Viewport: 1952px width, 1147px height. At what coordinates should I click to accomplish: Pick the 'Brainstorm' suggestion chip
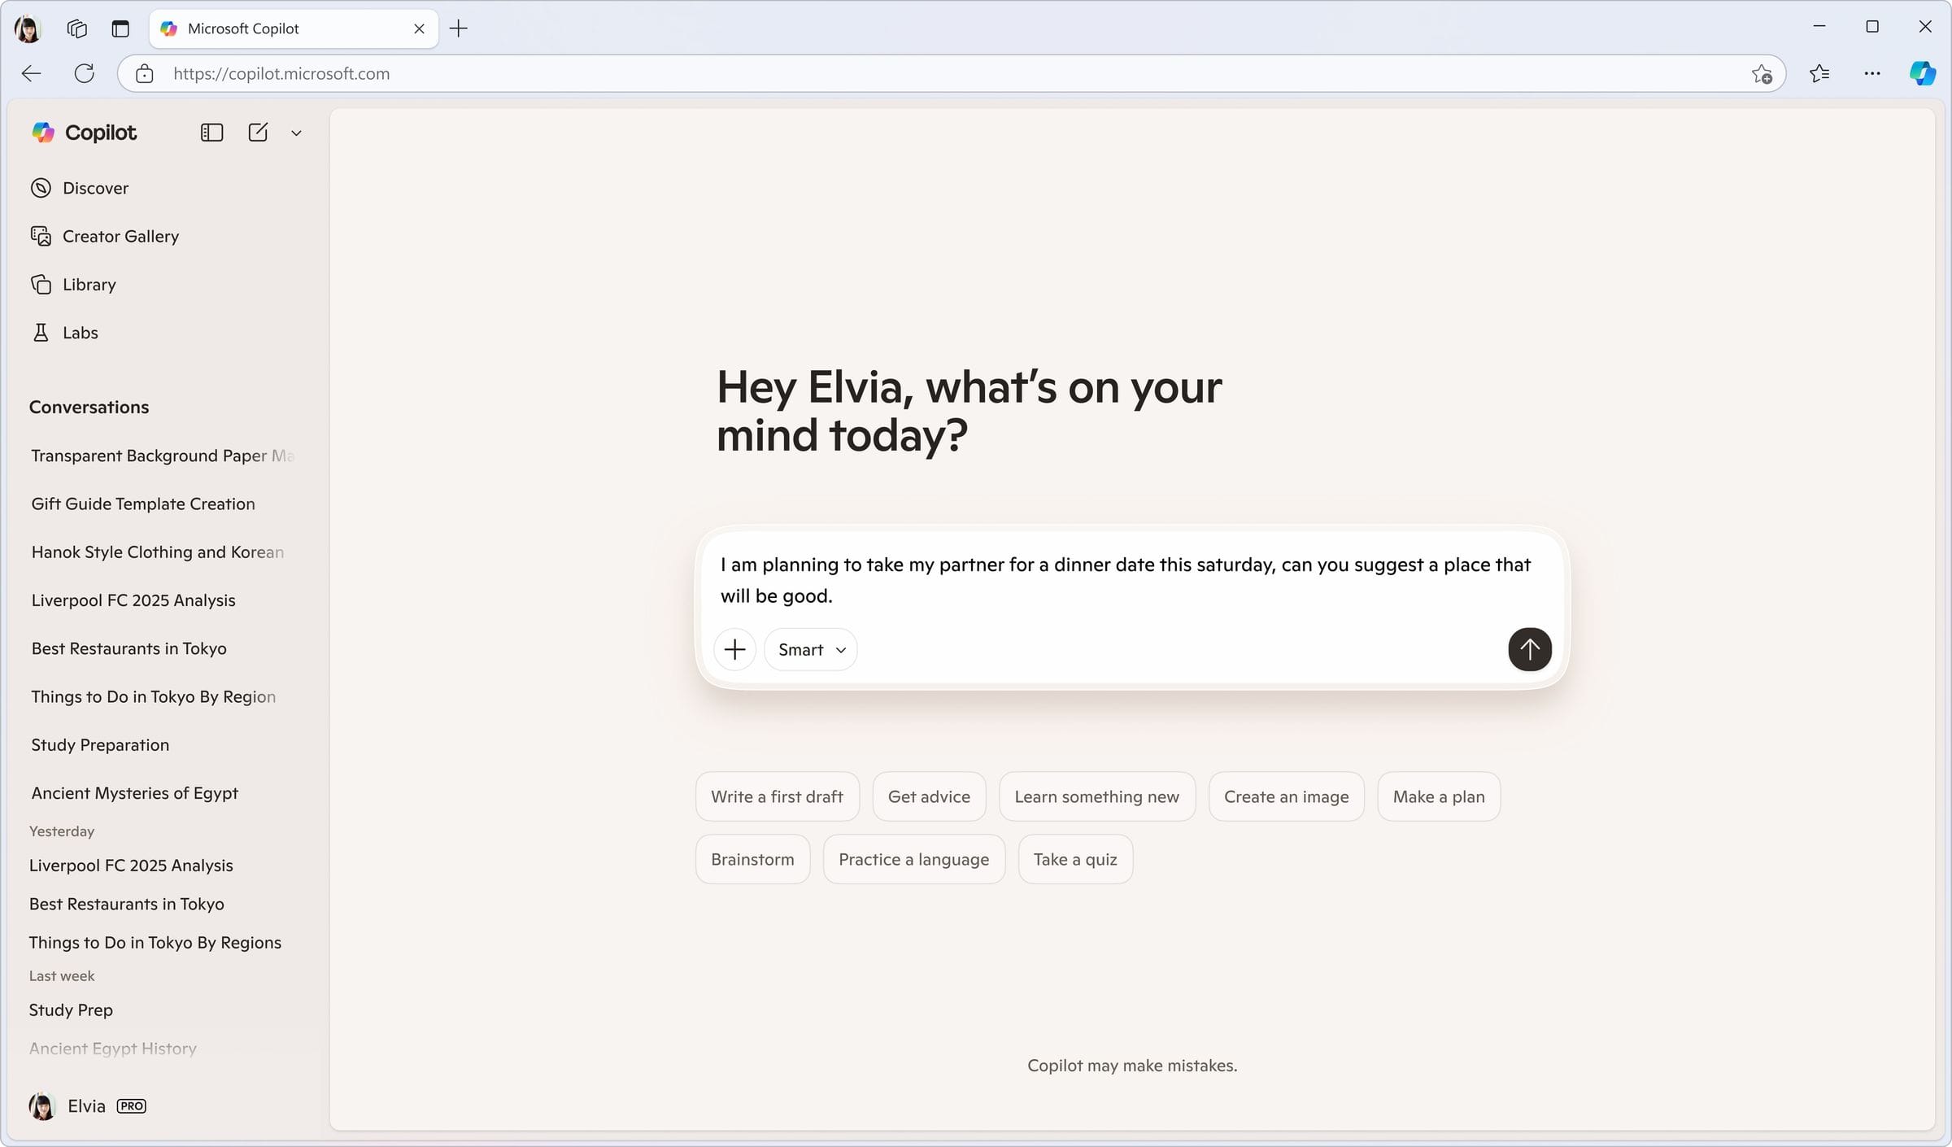click(x=752, y=859)
